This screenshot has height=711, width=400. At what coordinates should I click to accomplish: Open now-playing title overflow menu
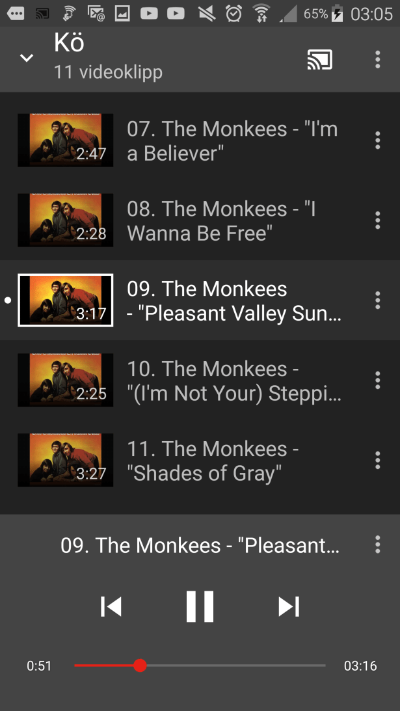pos(377,544)
